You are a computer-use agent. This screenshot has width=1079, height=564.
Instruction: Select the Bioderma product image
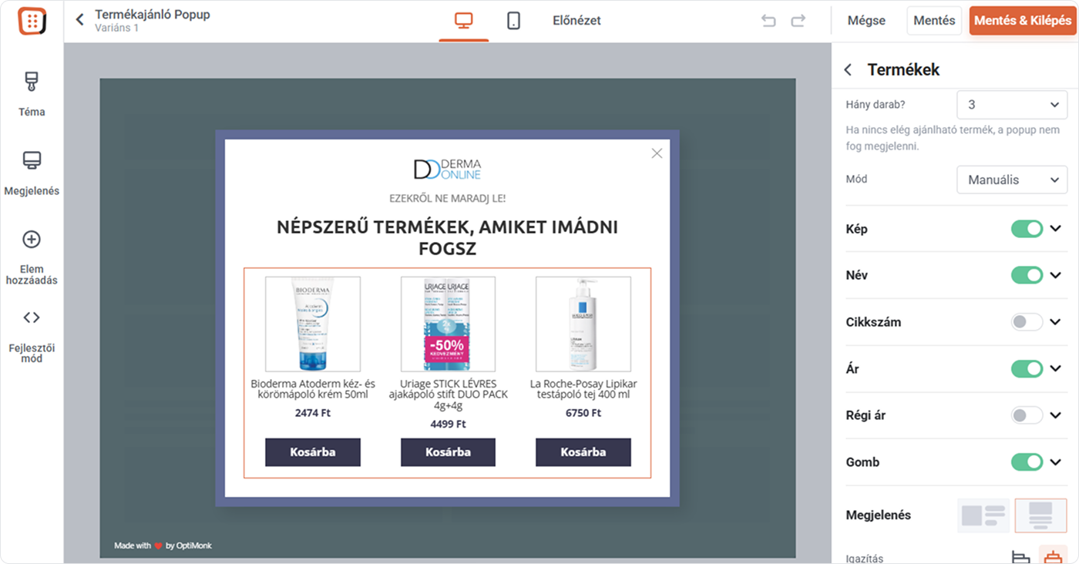coord(313,324)
